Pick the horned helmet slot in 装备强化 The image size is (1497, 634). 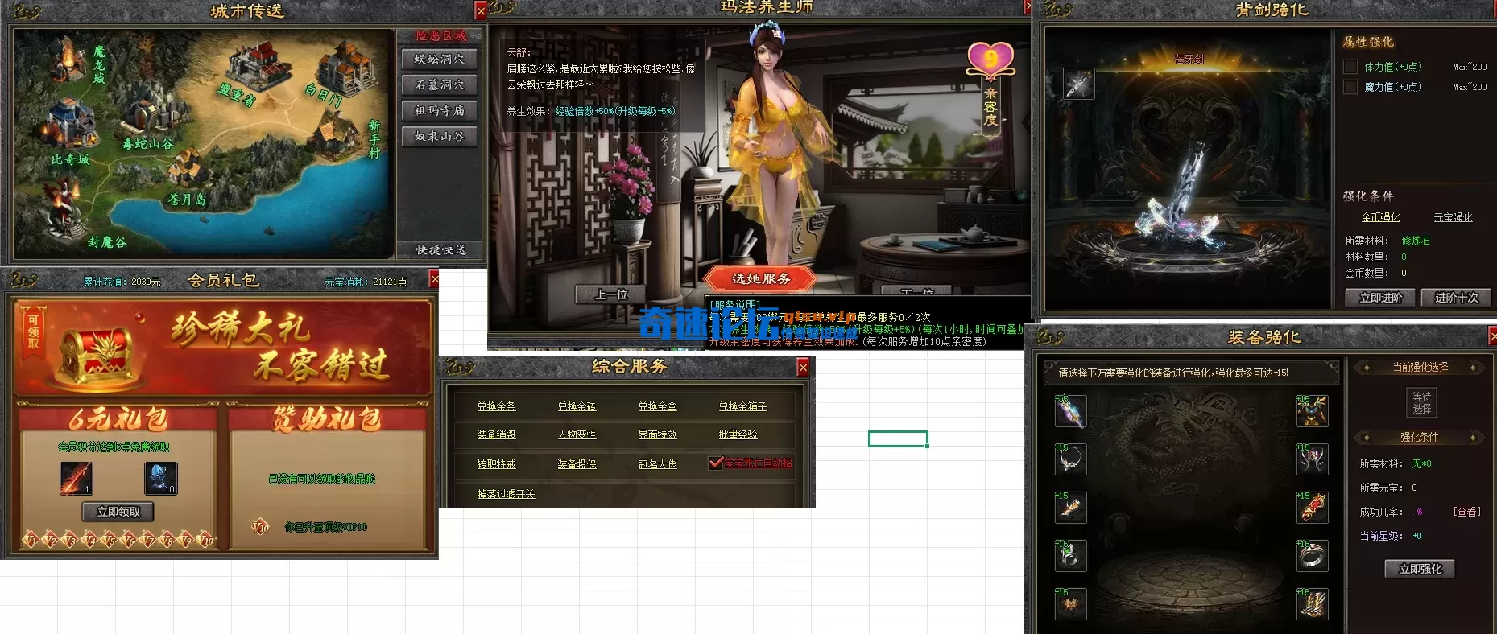pos(1312,459)
